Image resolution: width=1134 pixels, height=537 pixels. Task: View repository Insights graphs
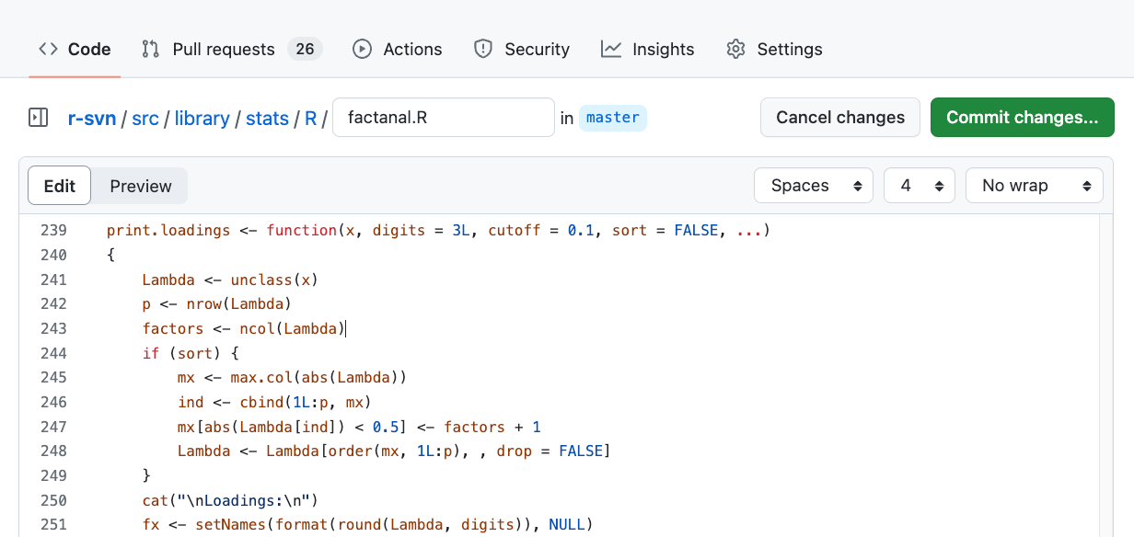647,49
